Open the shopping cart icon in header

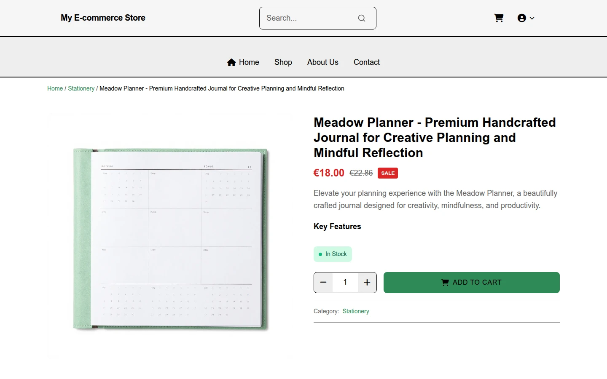coord(499,18)
